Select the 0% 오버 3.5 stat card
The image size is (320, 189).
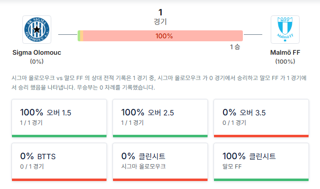[x=261, y=118]
